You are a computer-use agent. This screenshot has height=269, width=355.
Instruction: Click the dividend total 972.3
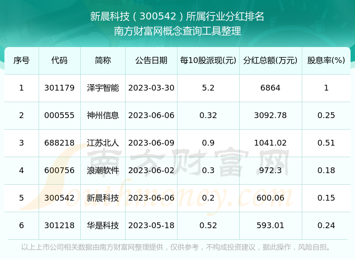point(270,170)
